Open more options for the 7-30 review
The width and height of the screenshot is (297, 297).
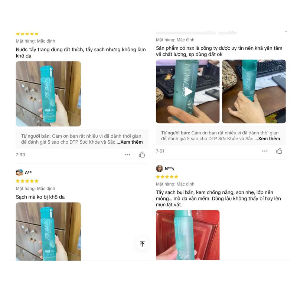[x=127, y=155]
